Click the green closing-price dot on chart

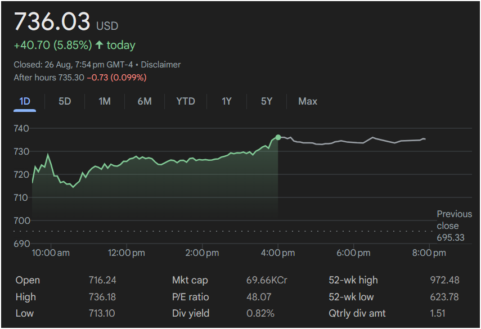click(278, 137)
